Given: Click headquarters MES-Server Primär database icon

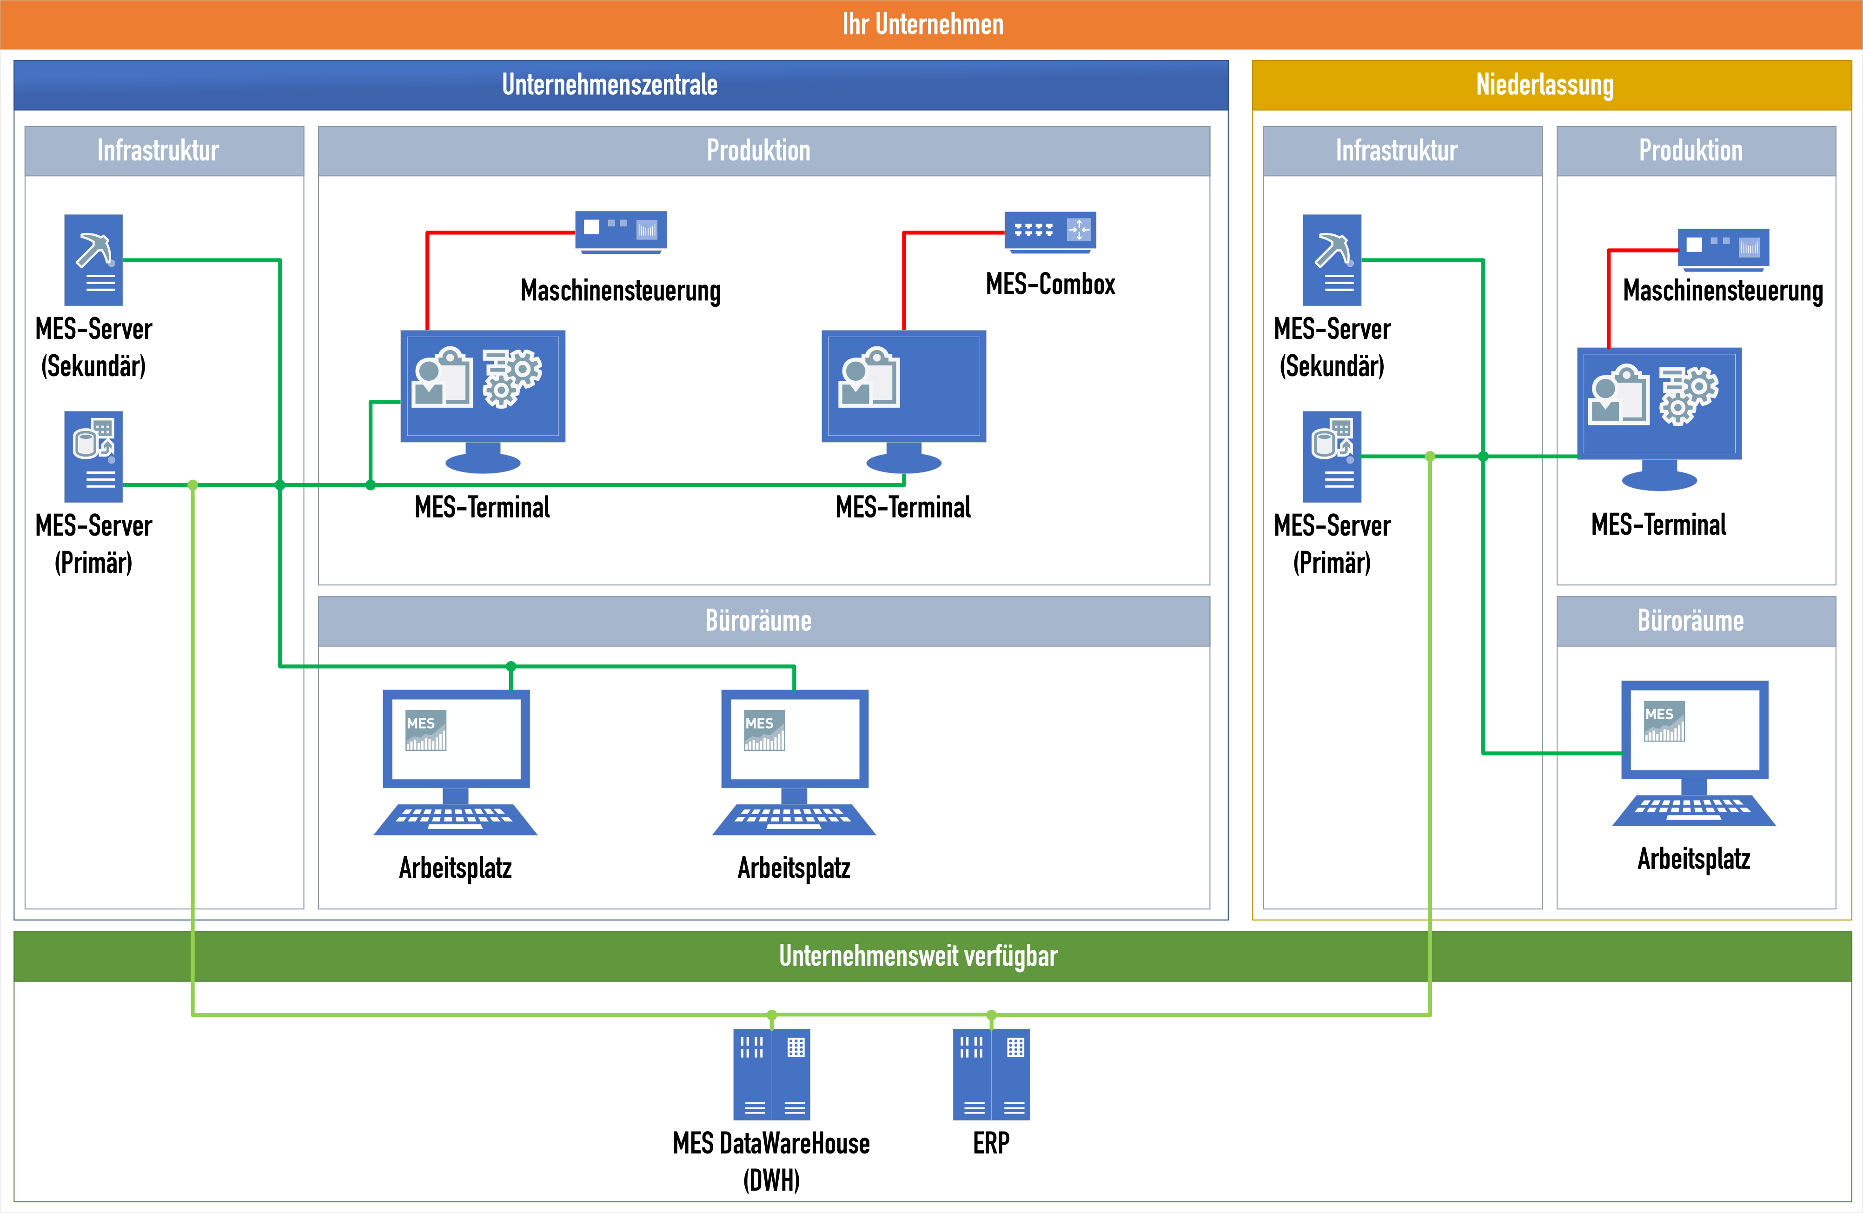Looking at the screenshot, I should click(93, 456).
